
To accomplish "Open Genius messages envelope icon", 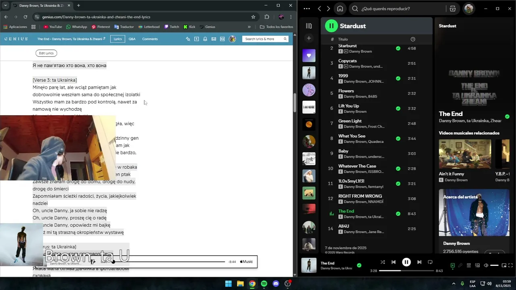I will [x=214, y=39].
